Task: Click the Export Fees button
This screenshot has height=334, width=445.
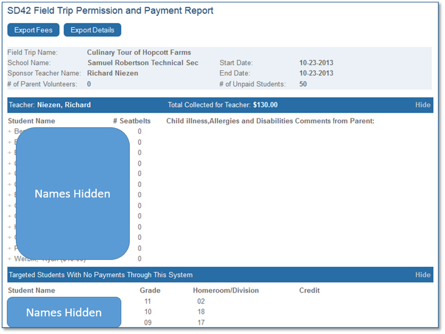Action: [33, 30]
